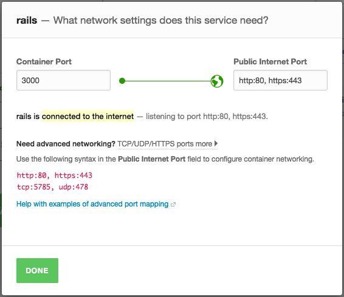This screenshot has width=344, height=297.
Task: Click the 'rails' service name in title
Action: click(x=27, y=21)
